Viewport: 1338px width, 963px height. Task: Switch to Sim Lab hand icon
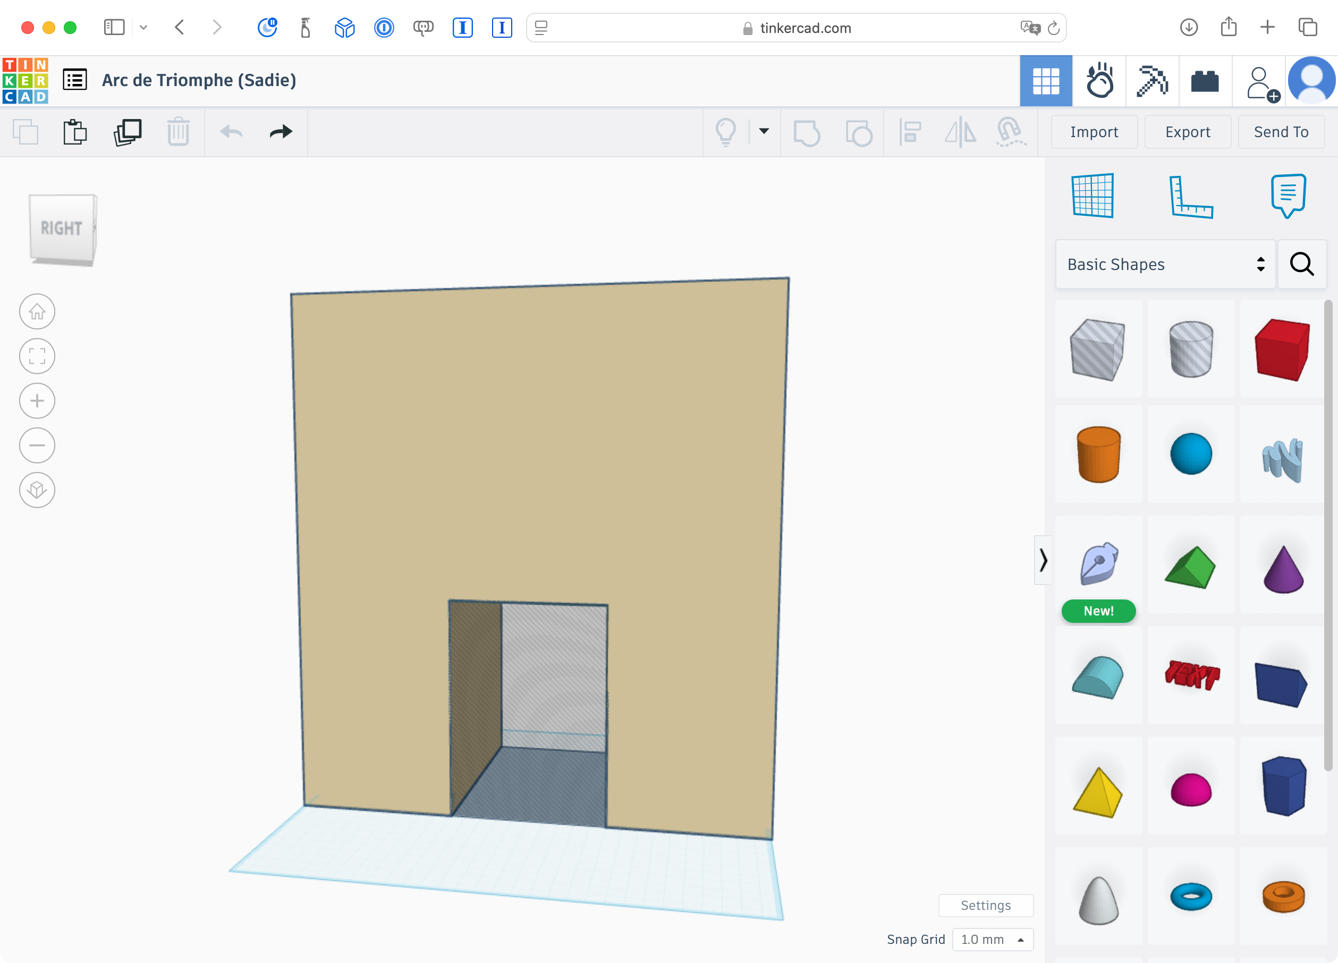tap(1099, 81)
